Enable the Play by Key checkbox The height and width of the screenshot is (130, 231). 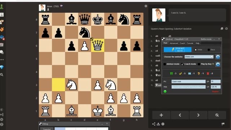[199, 64]
